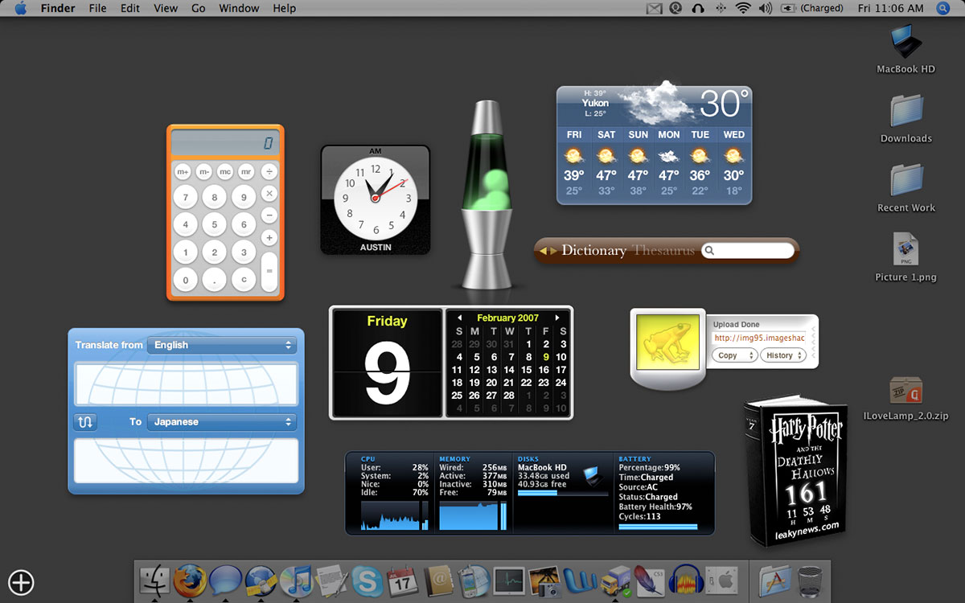Click the translation source text box

tap(186, 384)
